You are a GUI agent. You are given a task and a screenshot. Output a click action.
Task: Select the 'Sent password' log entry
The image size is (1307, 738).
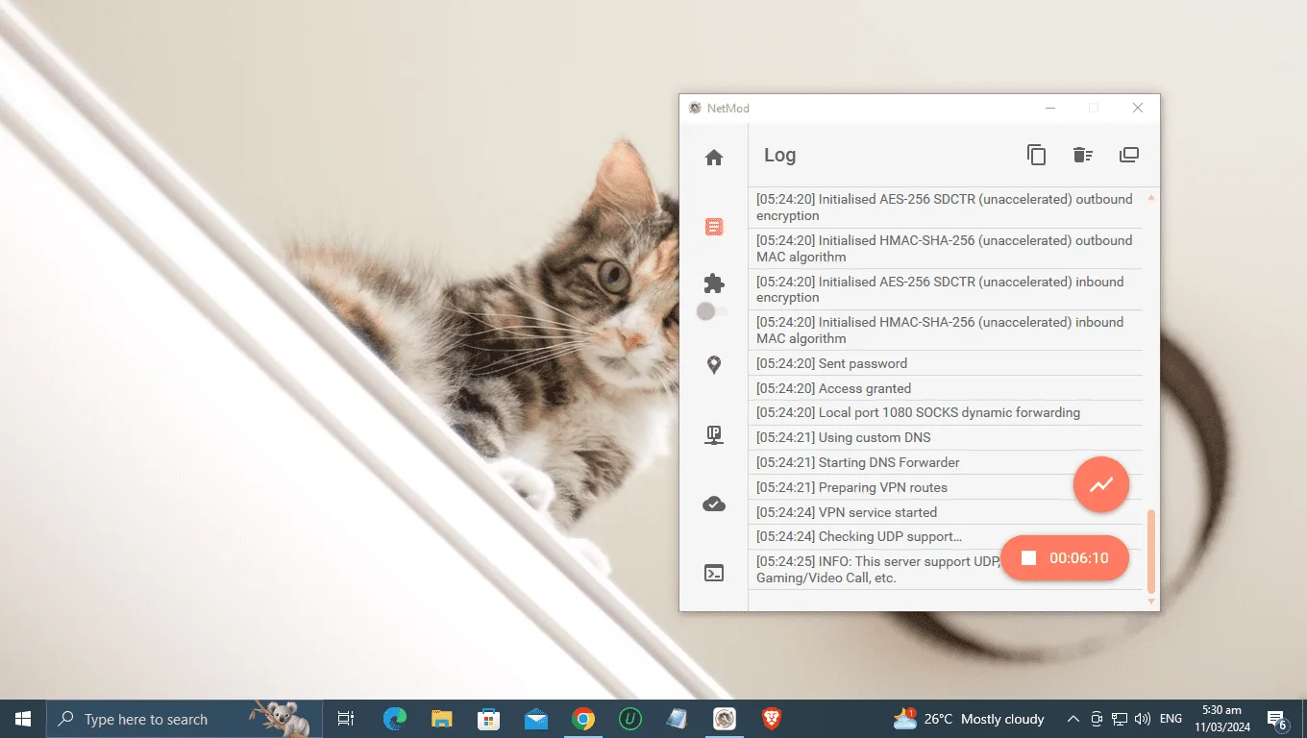point(946,363)
